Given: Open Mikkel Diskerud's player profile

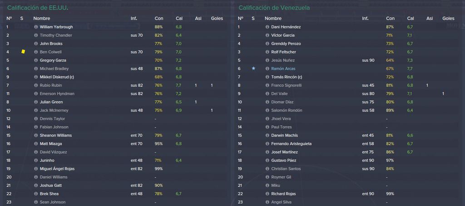Looking at the screenshot, I should [57, 77].
